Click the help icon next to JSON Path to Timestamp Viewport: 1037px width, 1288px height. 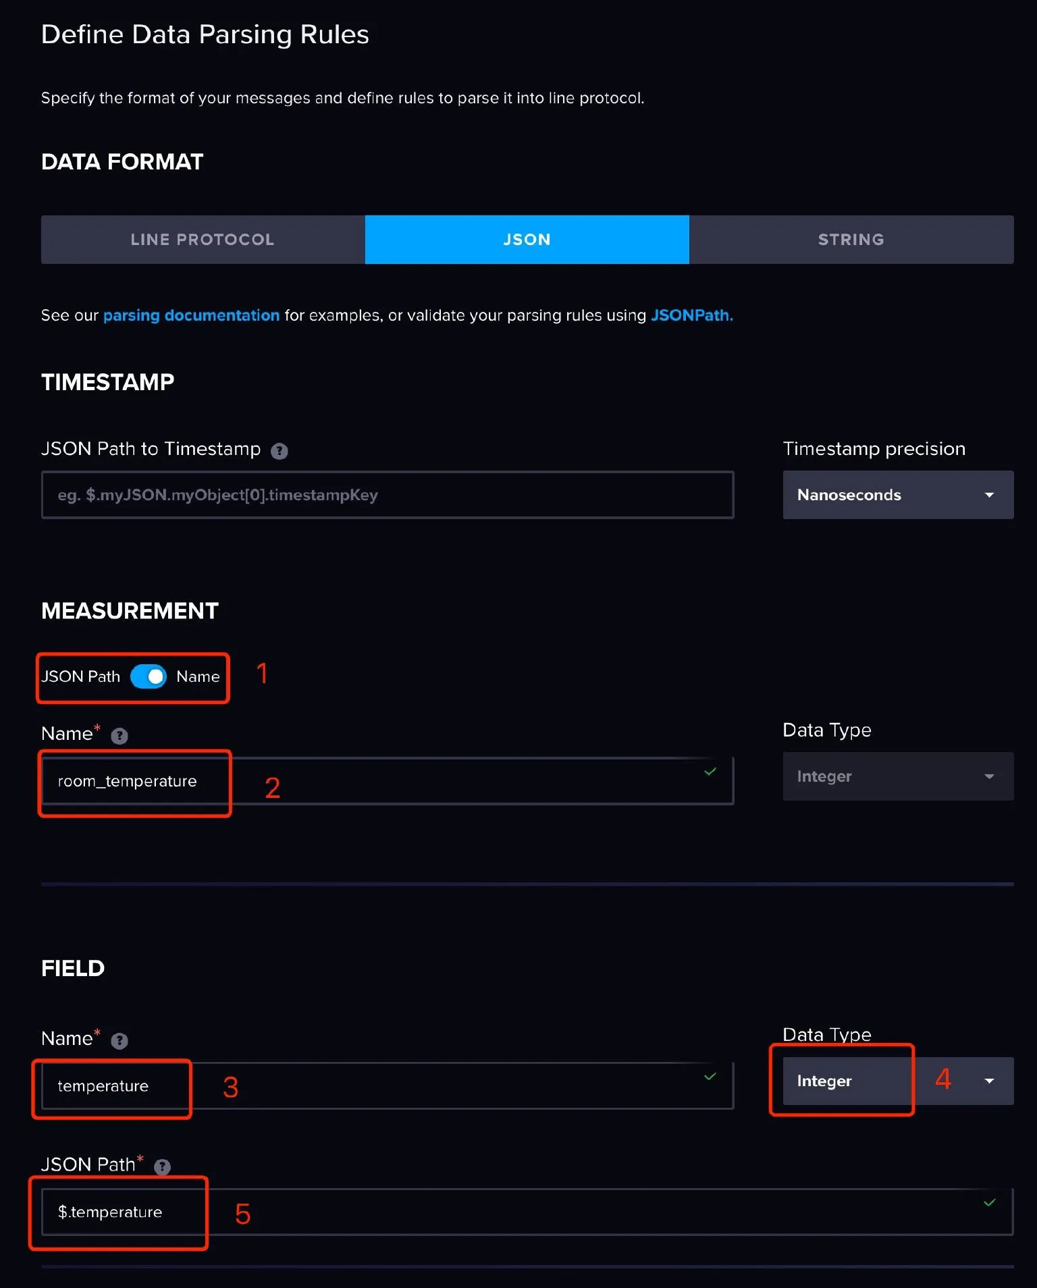tap(280, 450)
